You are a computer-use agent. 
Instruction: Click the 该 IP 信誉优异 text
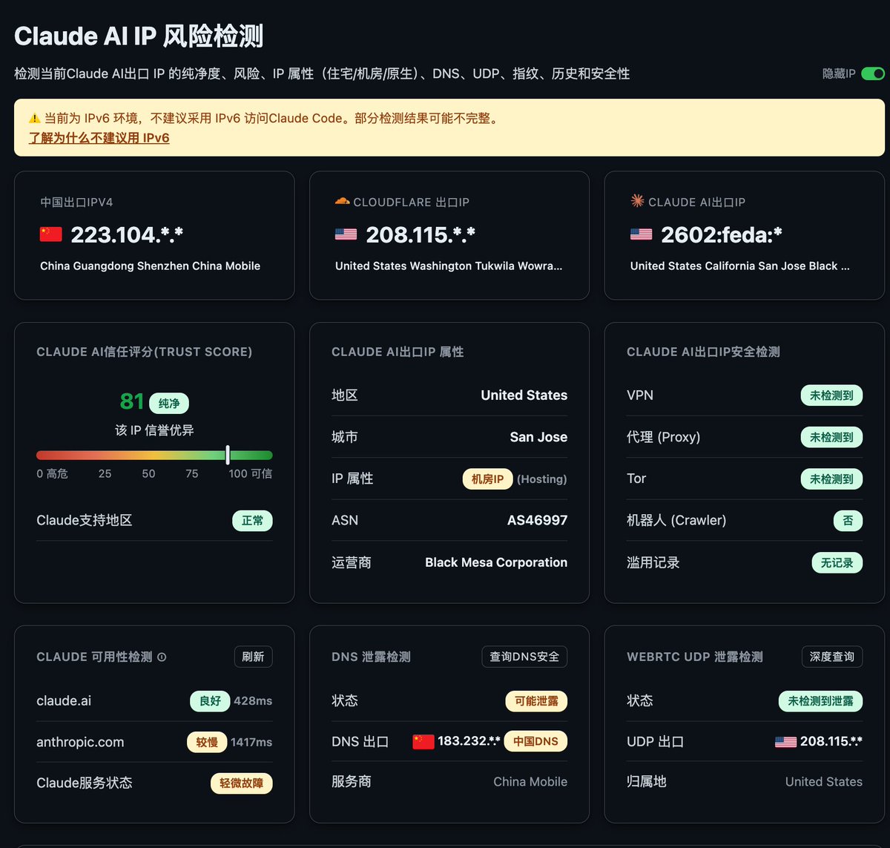[x=154, y=430]
